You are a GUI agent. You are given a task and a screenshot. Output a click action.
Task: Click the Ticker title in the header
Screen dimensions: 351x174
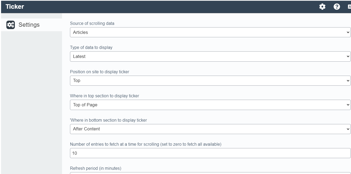coord(15,7)
